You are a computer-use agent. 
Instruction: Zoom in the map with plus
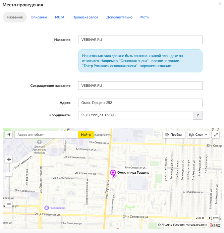click(x=9, y=160)
